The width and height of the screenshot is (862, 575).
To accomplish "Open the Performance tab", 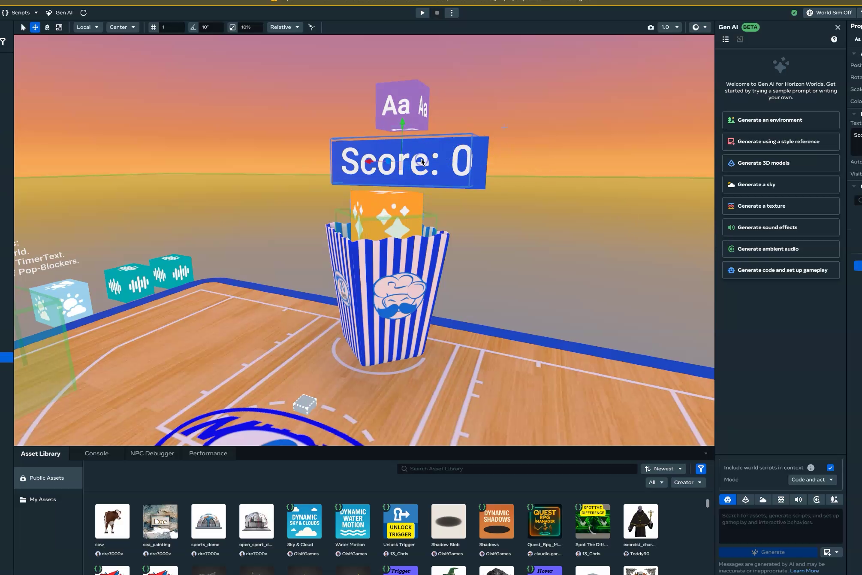I will 208,453.
